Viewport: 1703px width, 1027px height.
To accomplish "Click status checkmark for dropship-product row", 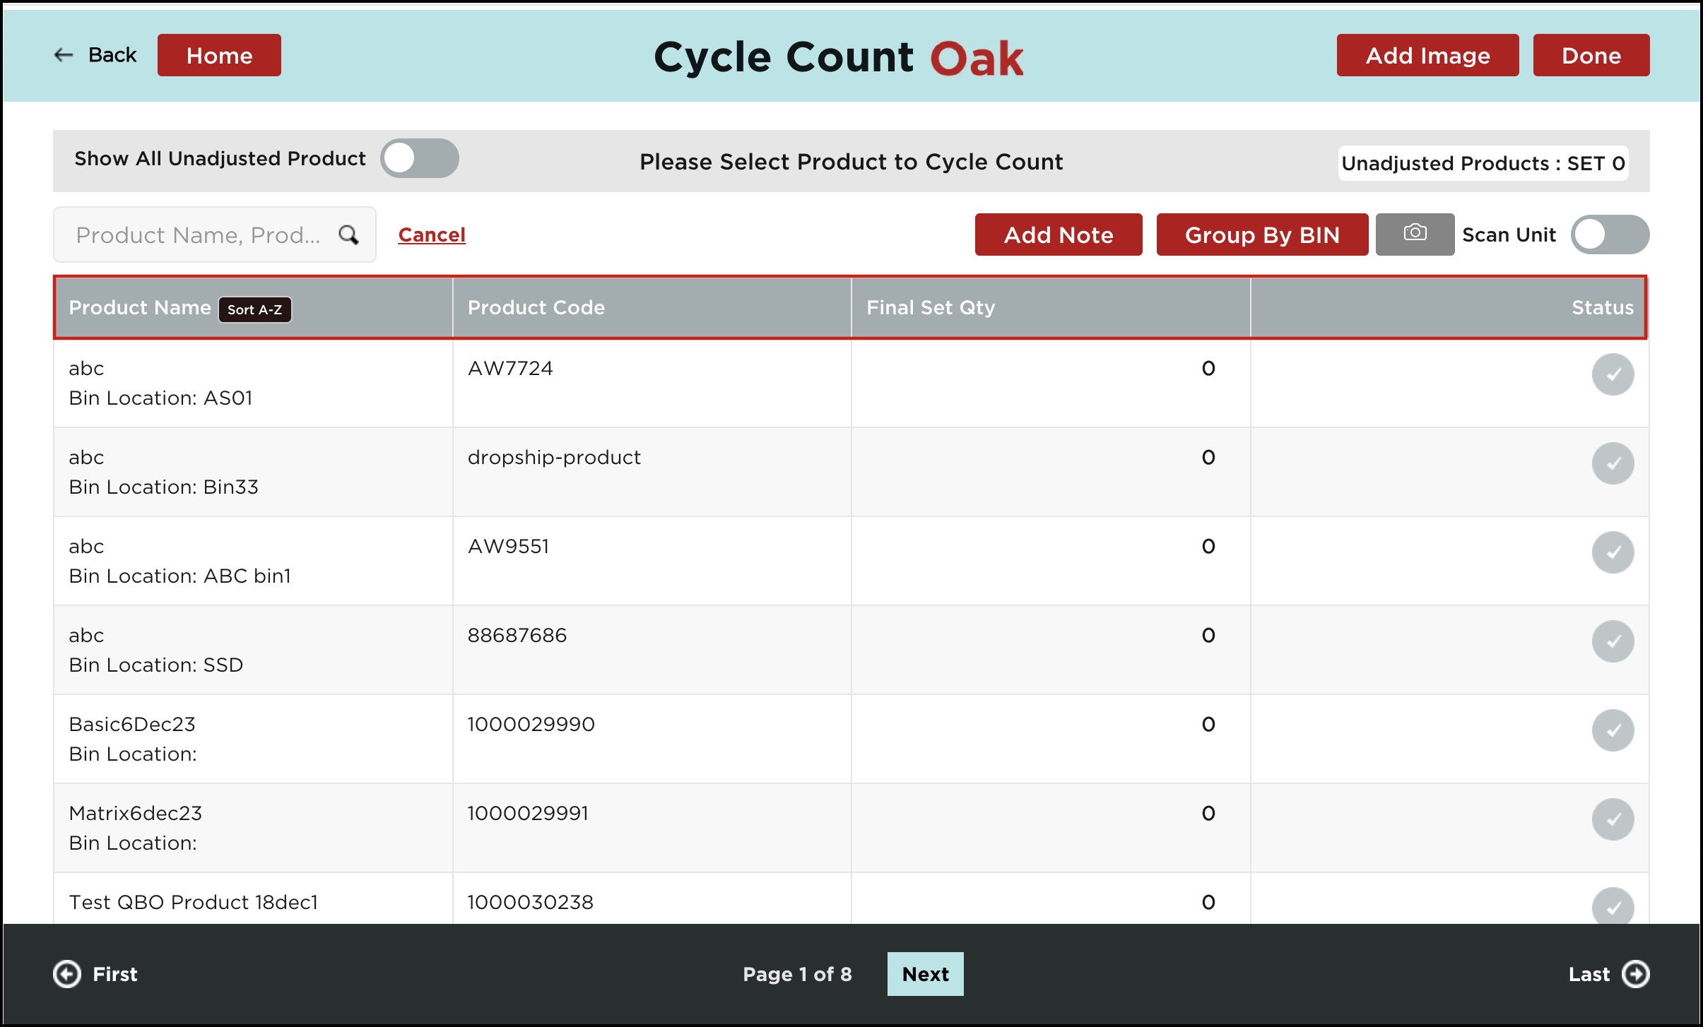I will [1613, 463].
